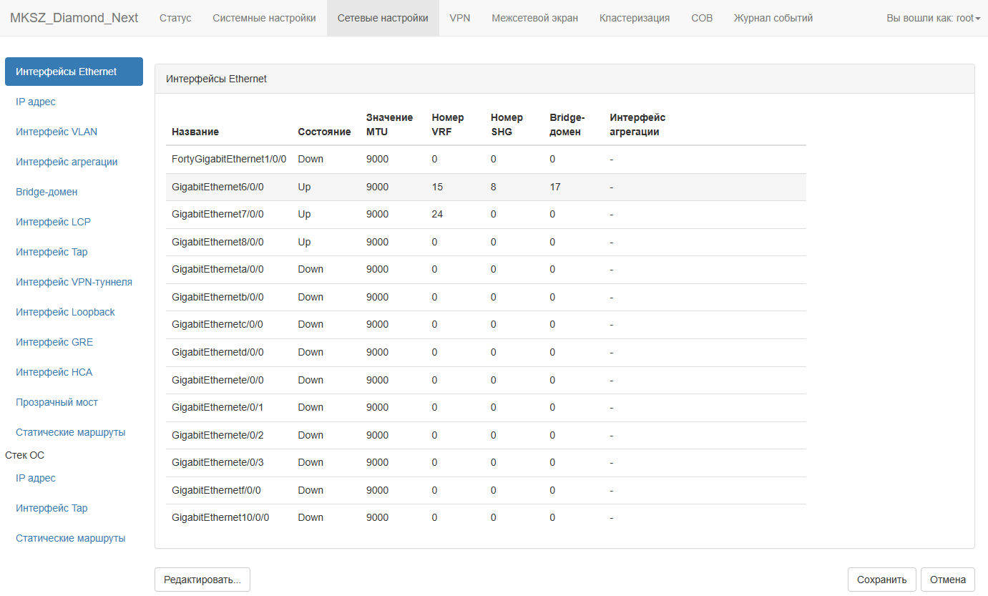The height and width of the screenshot is (596, 988).
Task: Click the Название column header
Action: click(195, 132)
